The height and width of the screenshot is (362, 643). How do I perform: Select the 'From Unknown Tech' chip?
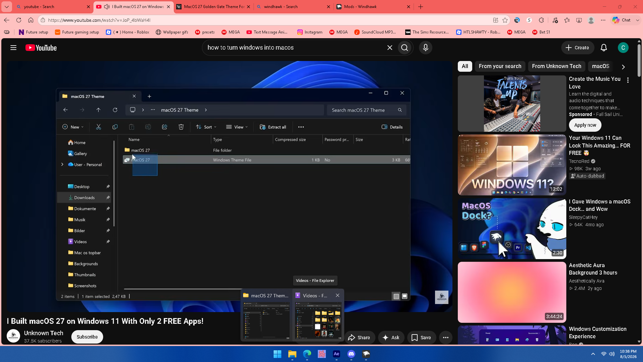coord(557,66)
